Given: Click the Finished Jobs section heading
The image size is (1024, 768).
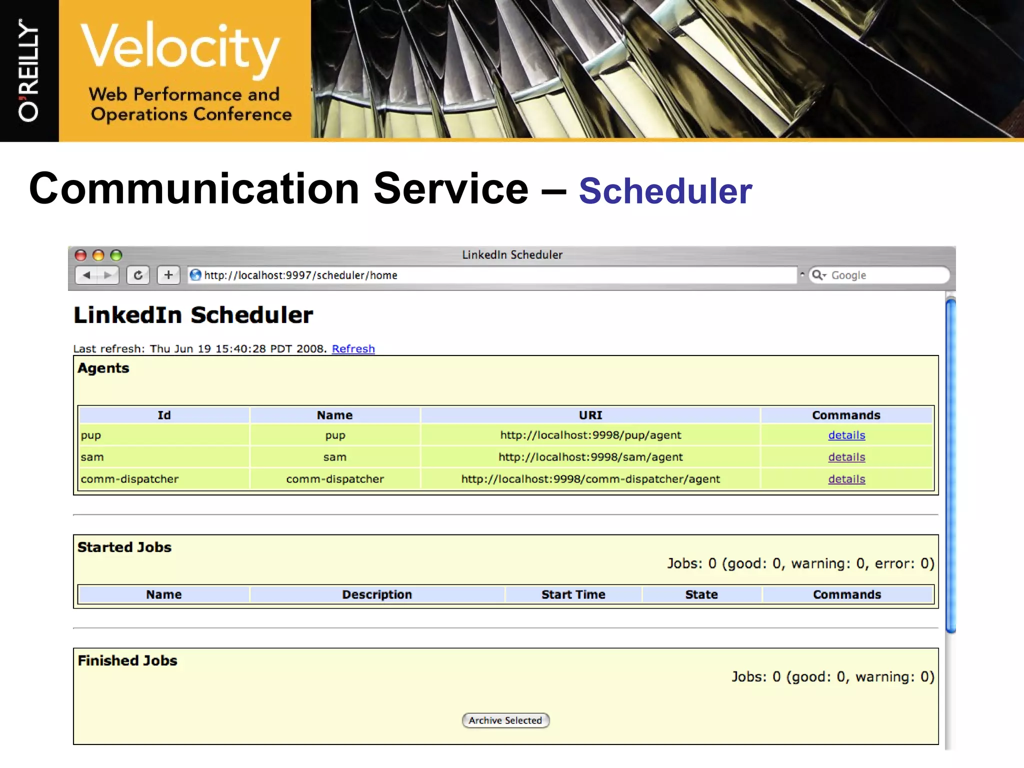Looking at the screenshot, I should pyautogui.click(x=127, y=660).
